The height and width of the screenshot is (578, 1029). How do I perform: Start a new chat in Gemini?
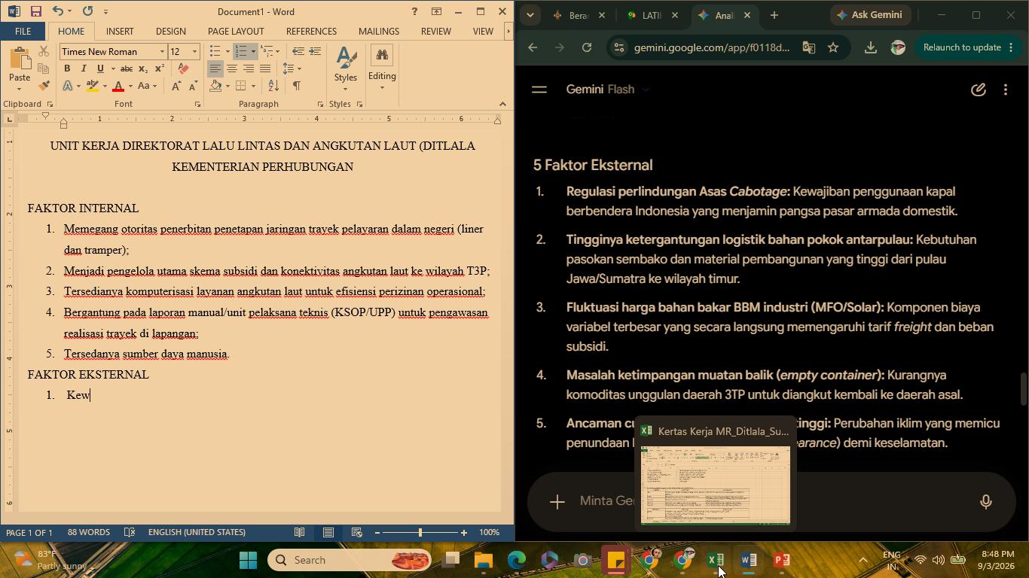pyautogui.click(x=978, y=90)
